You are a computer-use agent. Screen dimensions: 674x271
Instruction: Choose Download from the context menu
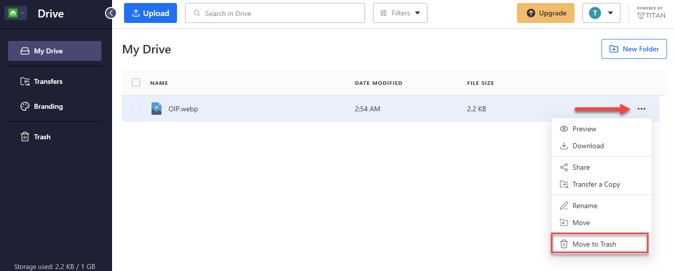601,146
